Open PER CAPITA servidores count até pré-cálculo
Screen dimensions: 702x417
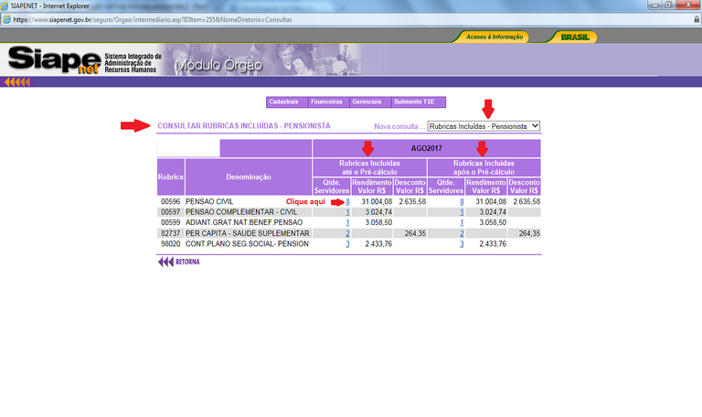tap(347, 233)
